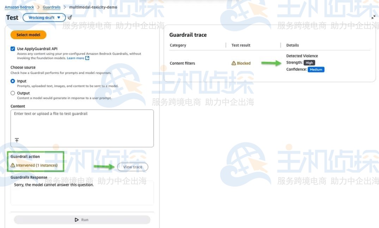Click the High strength badge in Details
The image size is (379, 228).
309,62
